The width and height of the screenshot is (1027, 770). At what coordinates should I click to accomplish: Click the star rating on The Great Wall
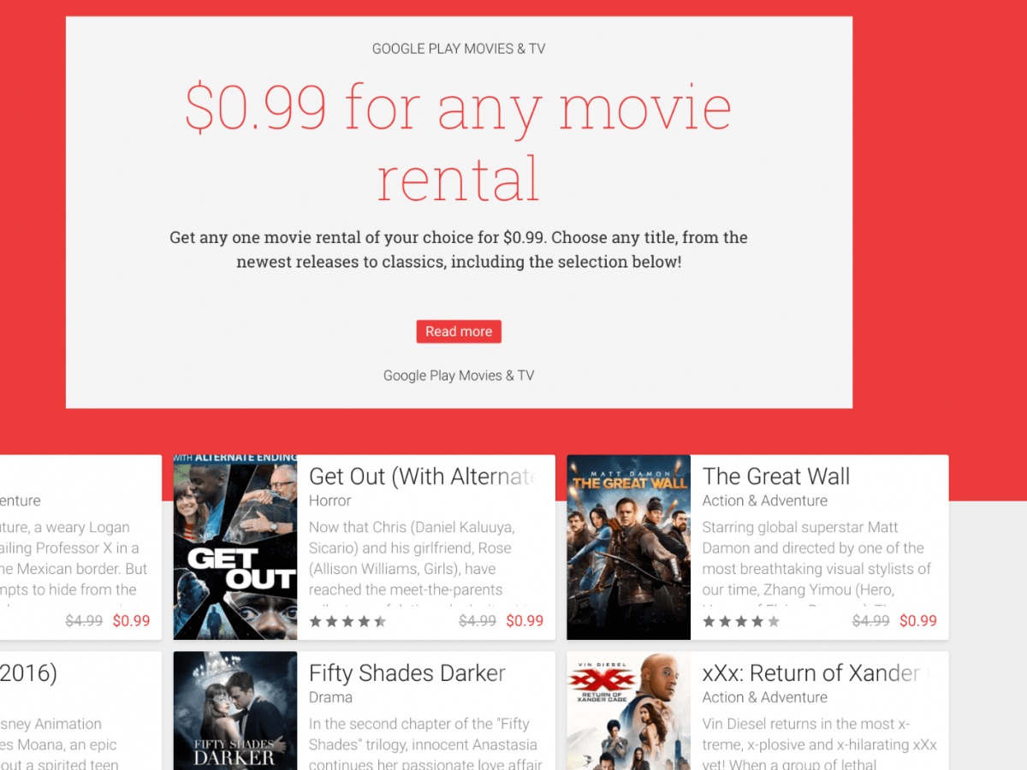[742, 622]
